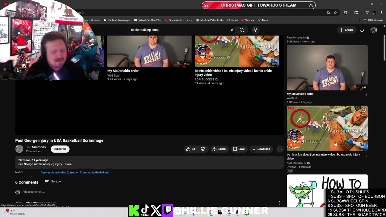Open sidebar bo nix ankle video title

click(x=323, y=156)
